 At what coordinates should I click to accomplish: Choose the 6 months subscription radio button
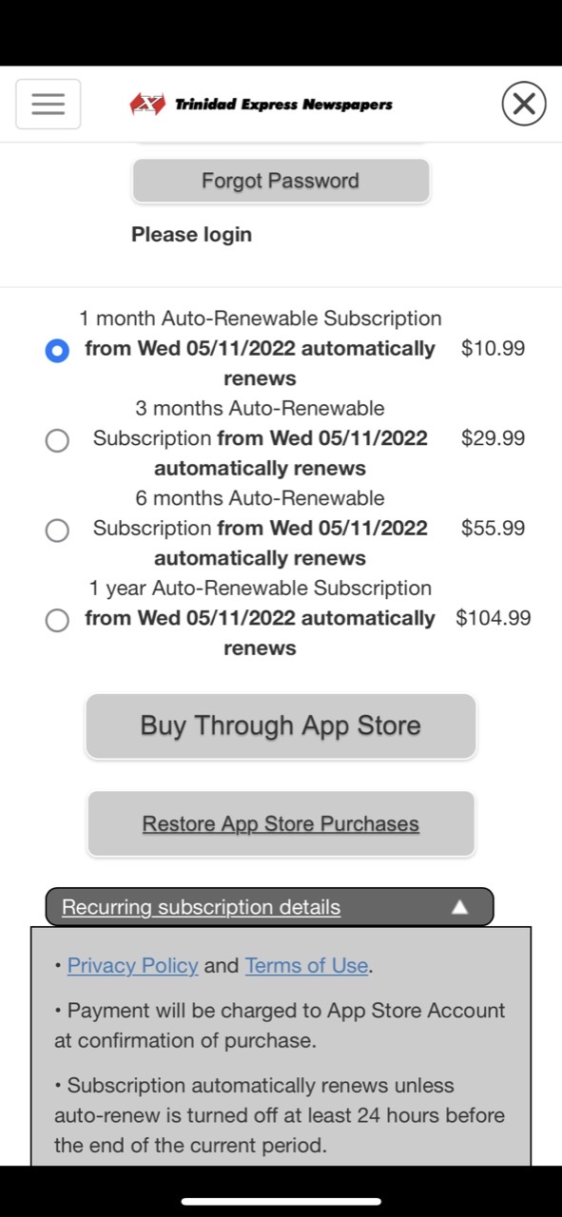[x=57, y=531]
